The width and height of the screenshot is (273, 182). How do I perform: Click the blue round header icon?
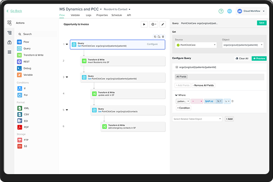(230, 11)
